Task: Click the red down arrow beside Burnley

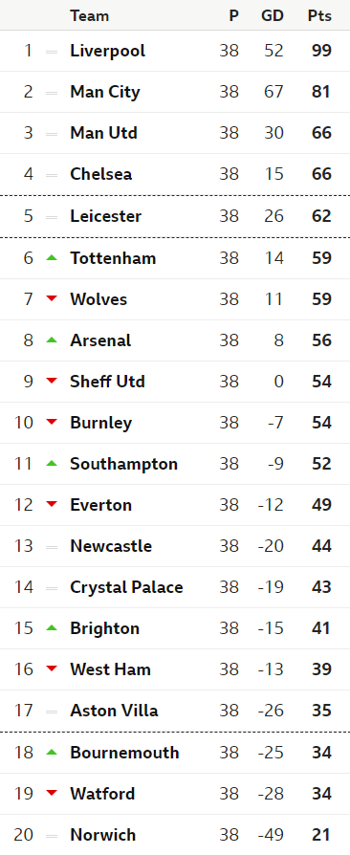Action: click(52, 422)
